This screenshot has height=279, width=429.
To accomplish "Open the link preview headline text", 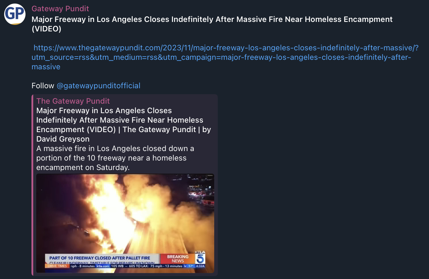I will pyautogui.click(x=123, y=125).
